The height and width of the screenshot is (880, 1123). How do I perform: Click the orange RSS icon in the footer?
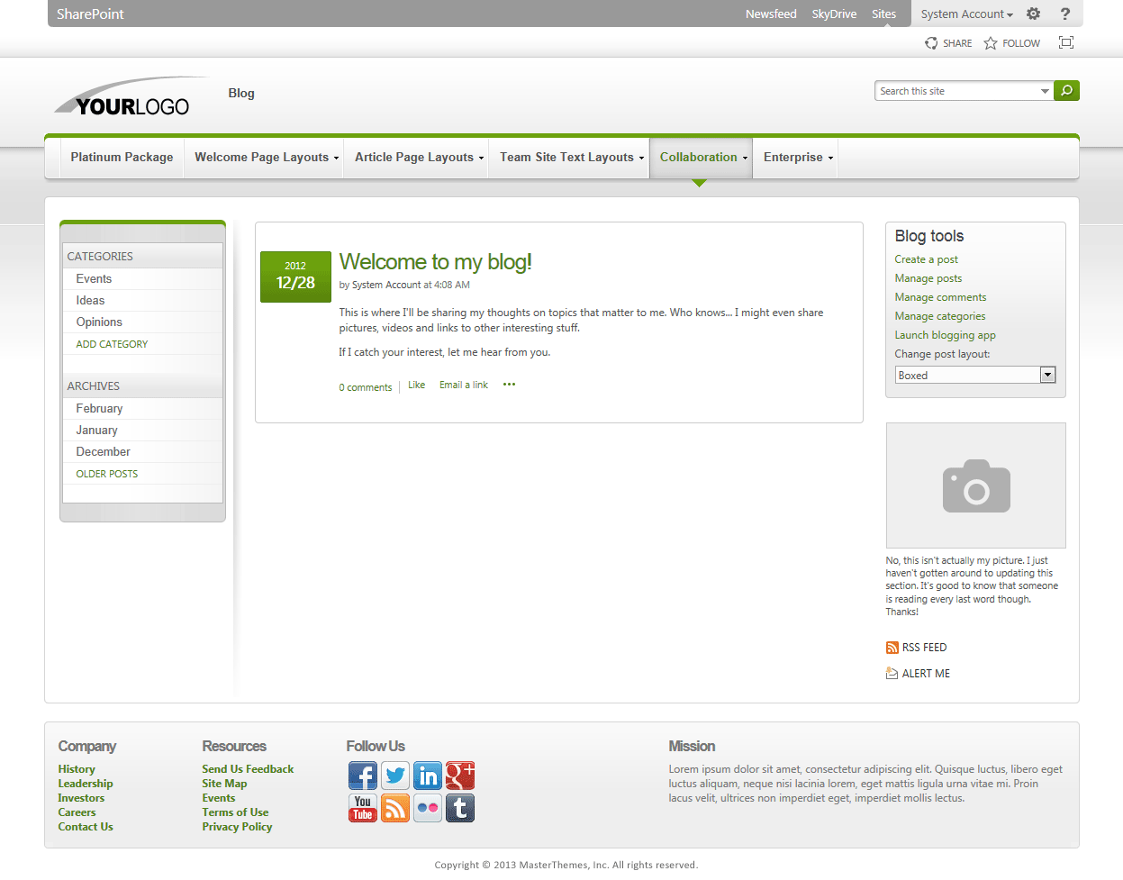[395, 808]
